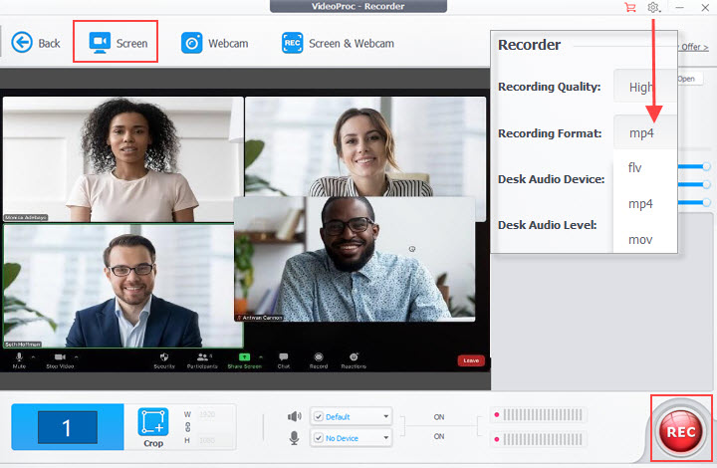Select the Screen recording mode
Image resolution: width=717 pixels, height=468 pixels.
point(118,43)
